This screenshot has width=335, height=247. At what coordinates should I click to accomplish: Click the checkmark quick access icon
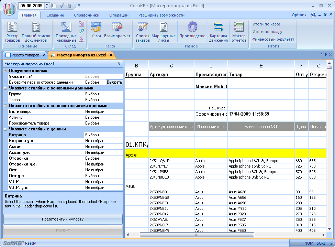(x=62, y=6)
